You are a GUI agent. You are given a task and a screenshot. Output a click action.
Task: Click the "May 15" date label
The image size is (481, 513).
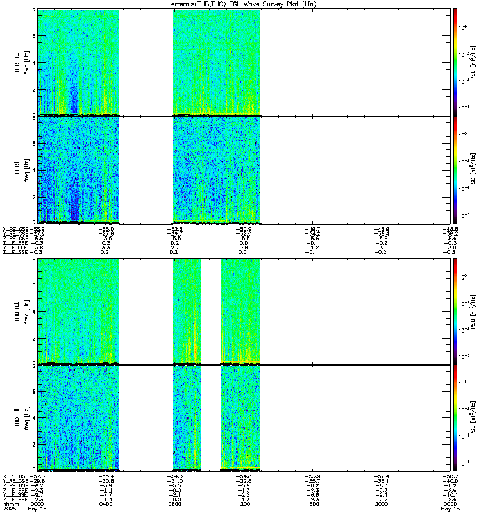[x=37, y=509]
